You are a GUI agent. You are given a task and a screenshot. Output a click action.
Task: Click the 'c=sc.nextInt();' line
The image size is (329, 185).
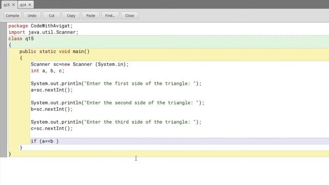point(51,128)
